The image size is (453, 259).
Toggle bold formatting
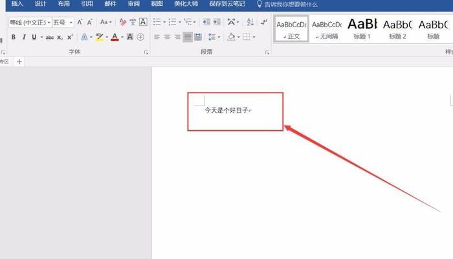click(14, 38)
